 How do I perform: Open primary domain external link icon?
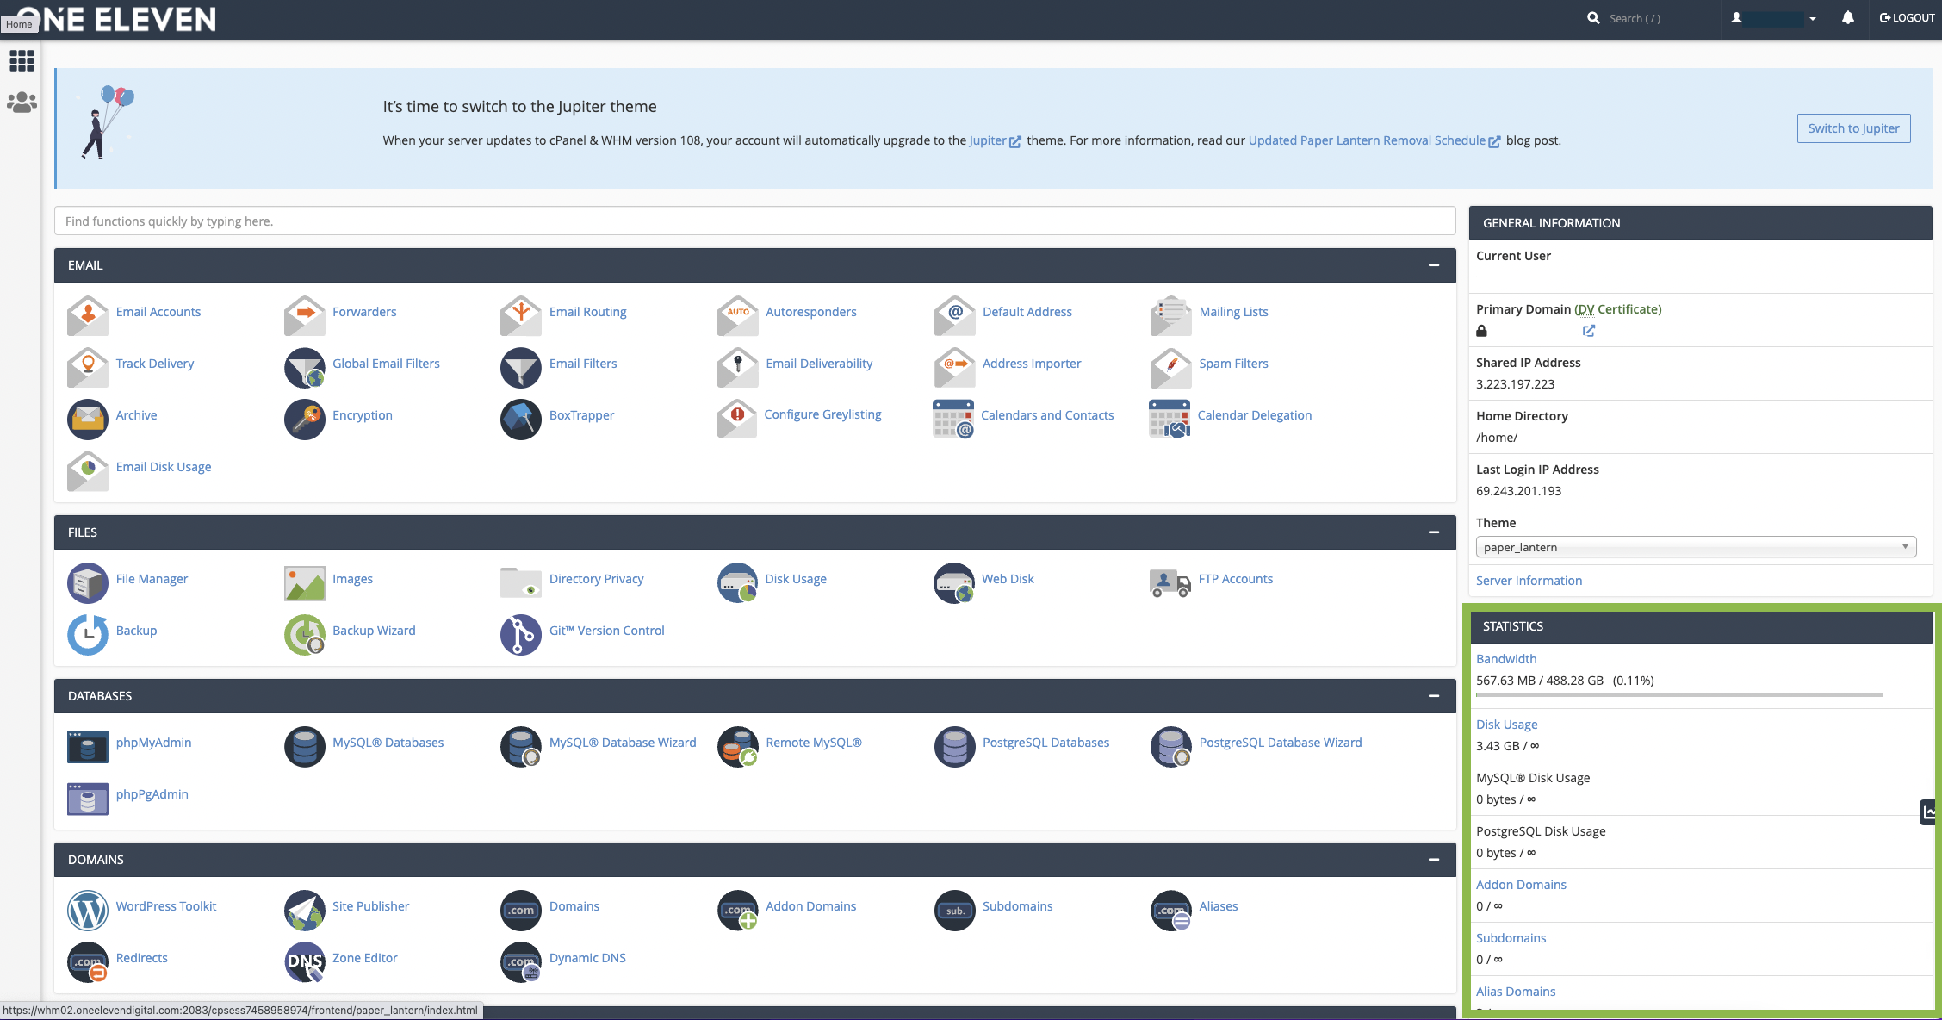tap(1589, 331)
